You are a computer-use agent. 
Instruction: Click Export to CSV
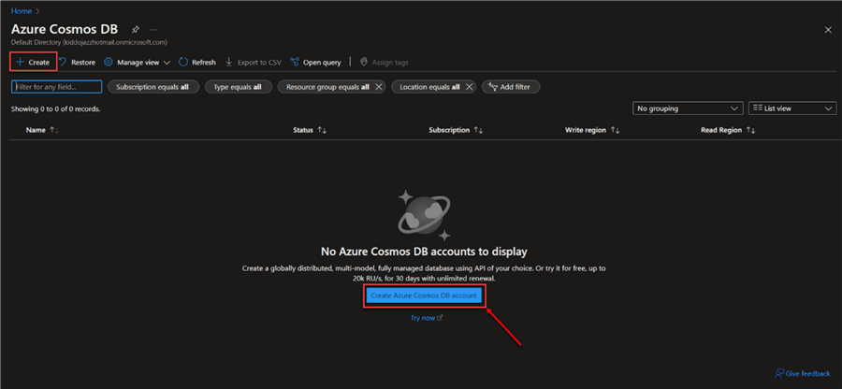253,63
